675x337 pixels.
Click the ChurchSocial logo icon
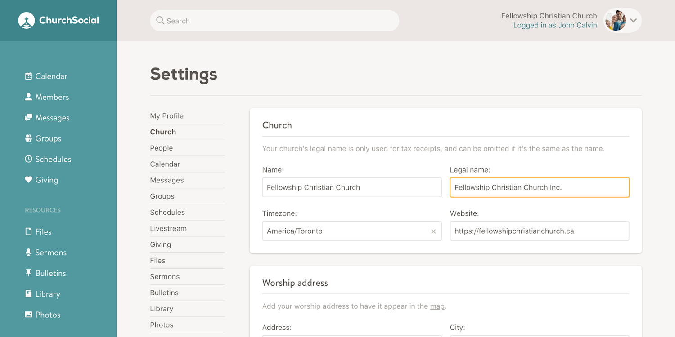pos(27,21)
